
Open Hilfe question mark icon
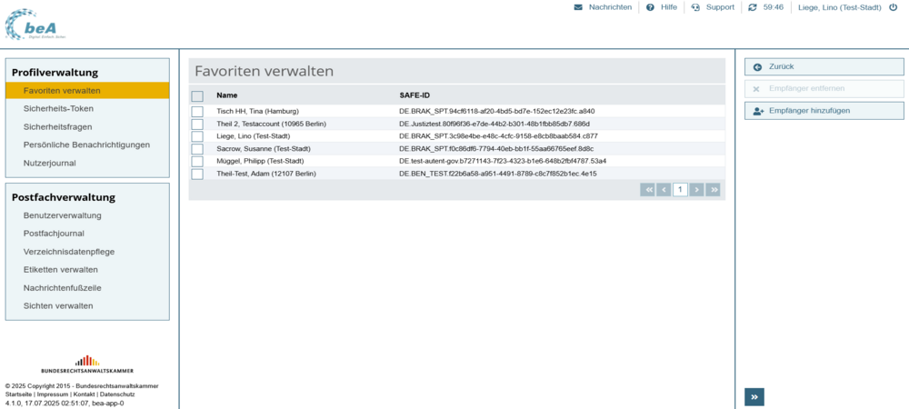coord(650,7)
